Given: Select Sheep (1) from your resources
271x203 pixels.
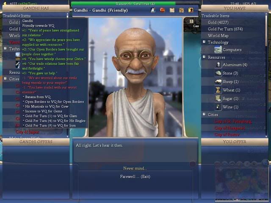Looking at the screenshot, I should [230, 82].
